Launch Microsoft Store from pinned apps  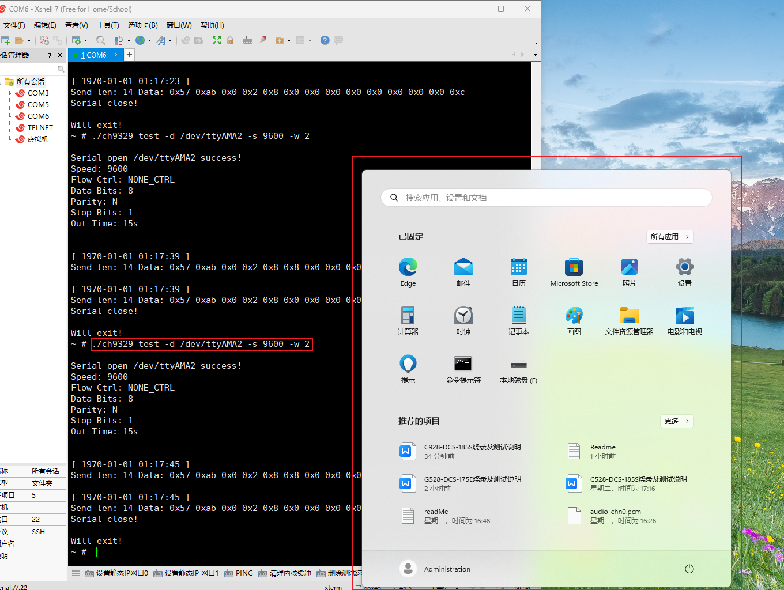pos(574,273)
